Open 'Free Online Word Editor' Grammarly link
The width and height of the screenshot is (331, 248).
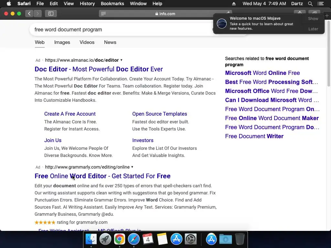(102, 176)
